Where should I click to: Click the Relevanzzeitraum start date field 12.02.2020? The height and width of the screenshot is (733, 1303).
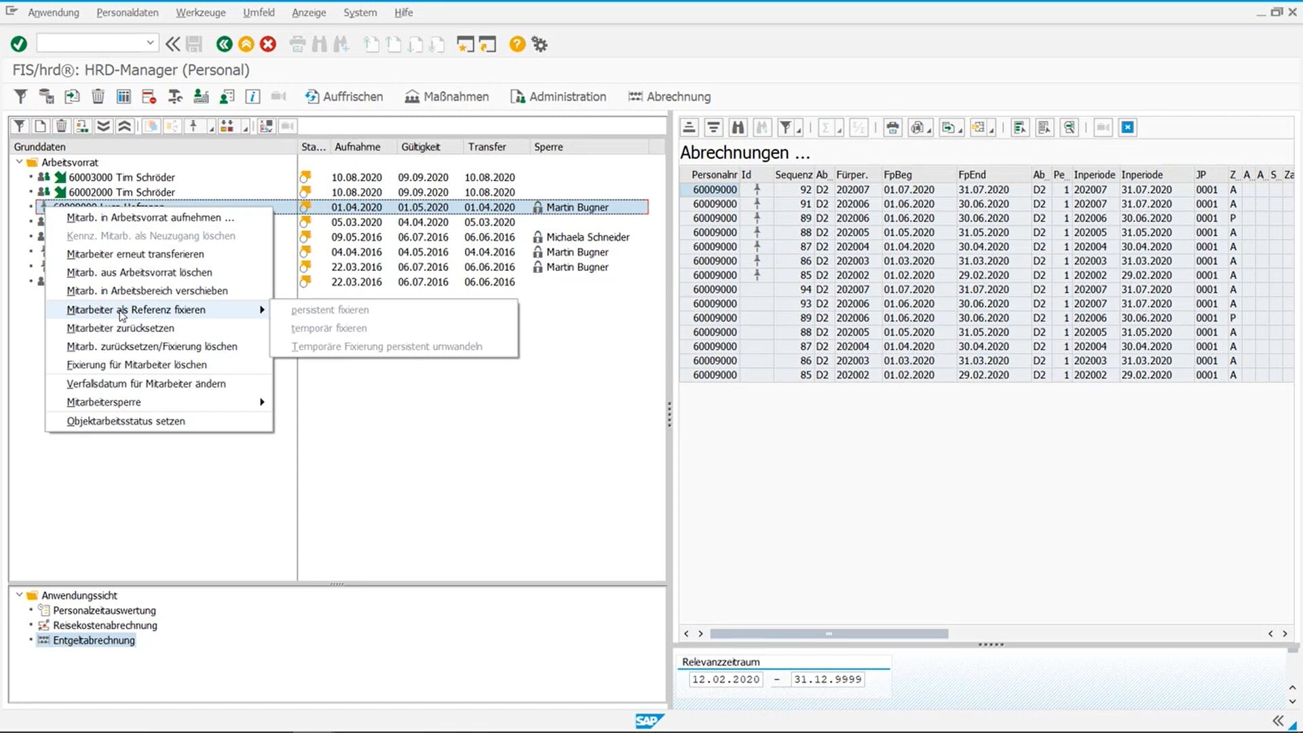725,679
